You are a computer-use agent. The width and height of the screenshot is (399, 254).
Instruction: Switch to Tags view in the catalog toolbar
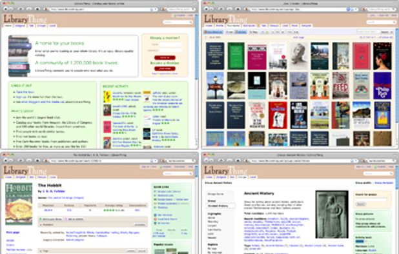coord(253,32)
